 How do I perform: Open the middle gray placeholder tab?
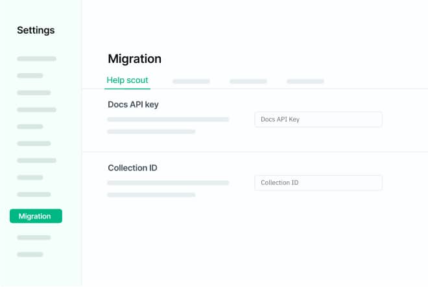pyautogui.click(x=248, y=82)
